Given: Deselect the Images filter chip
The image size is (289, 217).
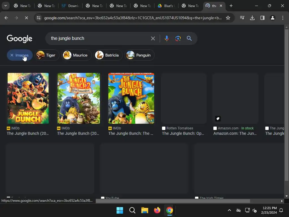Looking at the screenshot, I should [x=20, y=55].
